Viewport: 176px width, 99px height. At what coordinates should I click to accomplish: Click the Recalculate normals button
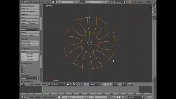(30, 42)
